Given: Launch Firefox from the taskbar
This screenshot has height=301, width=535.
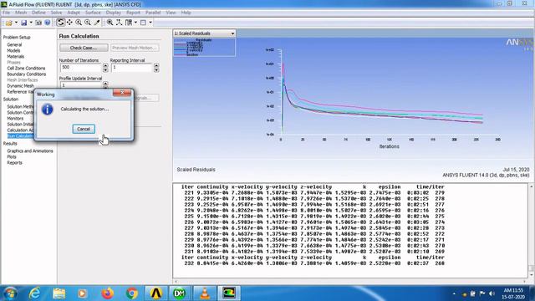Looking at the screenshot, I should (108, 293).
